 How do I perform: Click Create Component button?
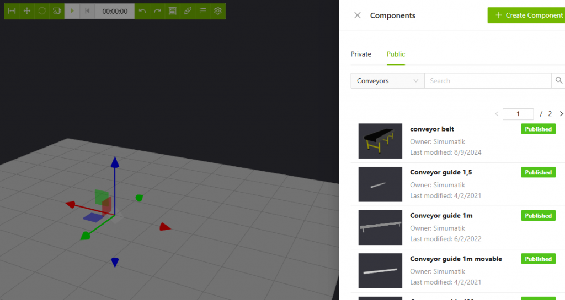tap(526, 15)
